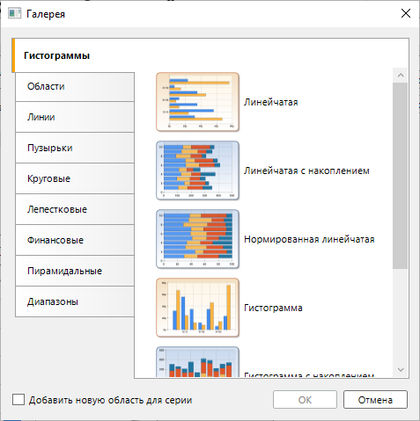
Task: Click the gallery scrollbar thumb
Action: 401,176
